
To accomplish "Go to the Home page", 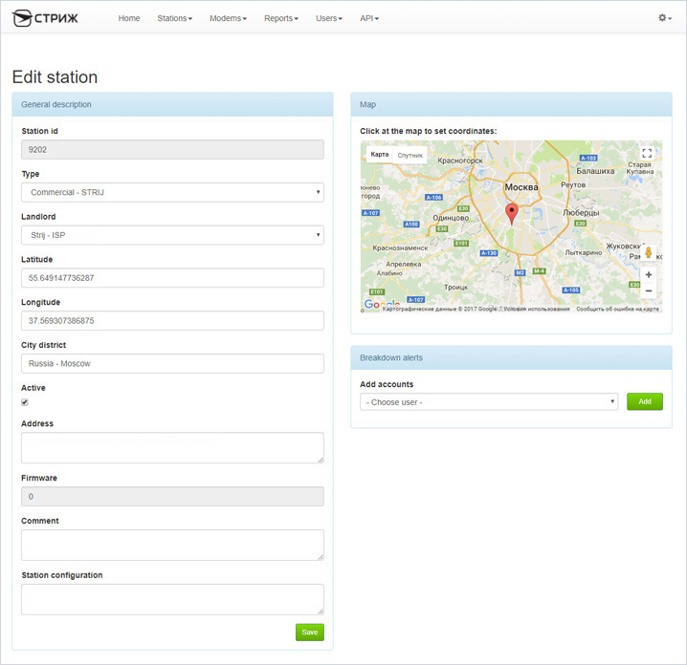I will [x=129, y=18].
